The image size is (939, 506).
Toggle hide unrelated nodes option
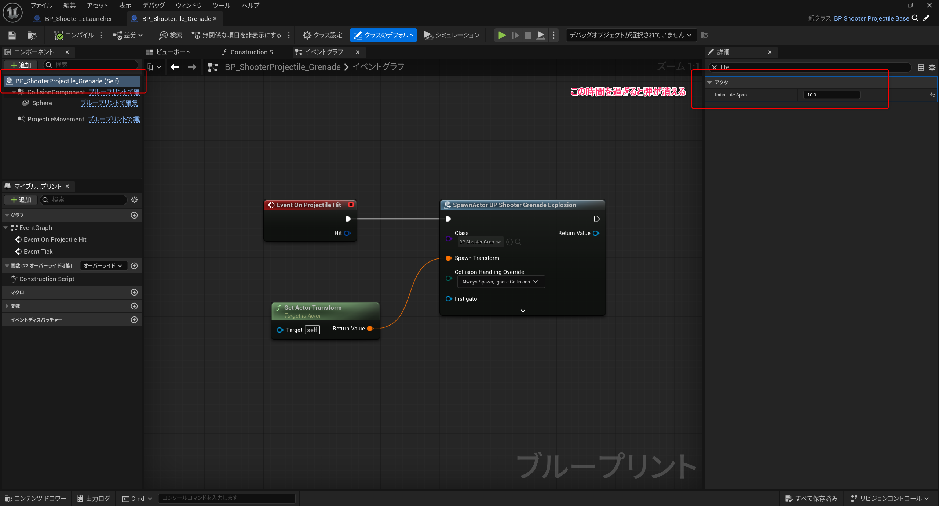point(237,35)
